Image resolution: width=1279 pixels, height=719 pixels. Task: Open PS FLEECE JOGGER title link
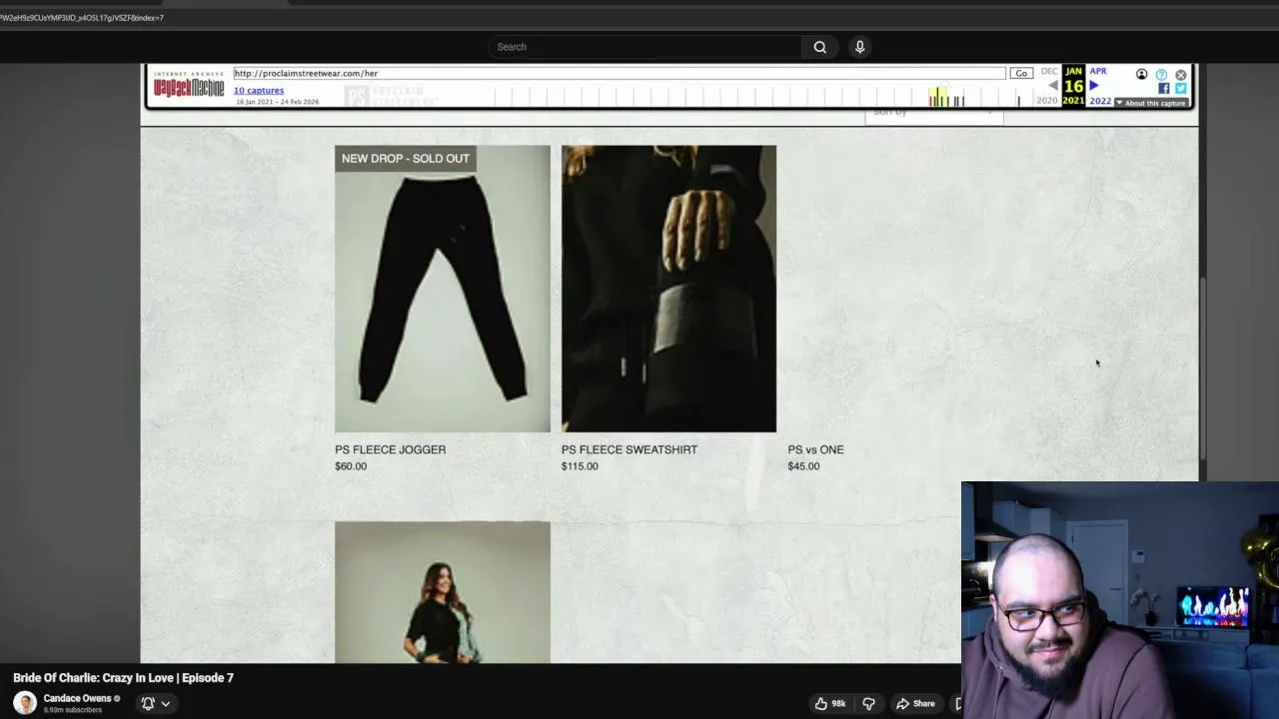391,449
